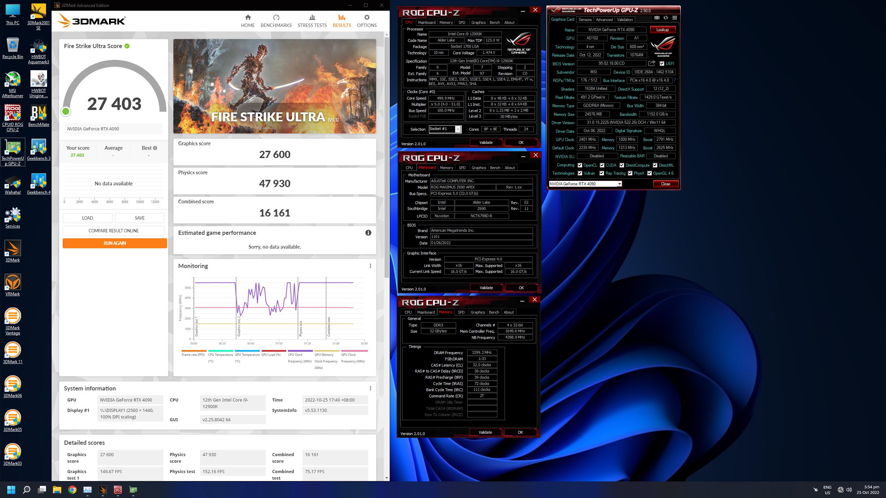Click the Best score info icon

coord(155,148)
